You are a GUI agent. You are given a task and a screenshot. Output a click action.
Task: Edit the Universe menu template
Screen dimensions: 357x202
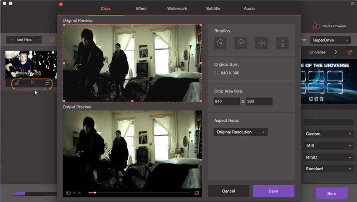[x=350, y=52]
